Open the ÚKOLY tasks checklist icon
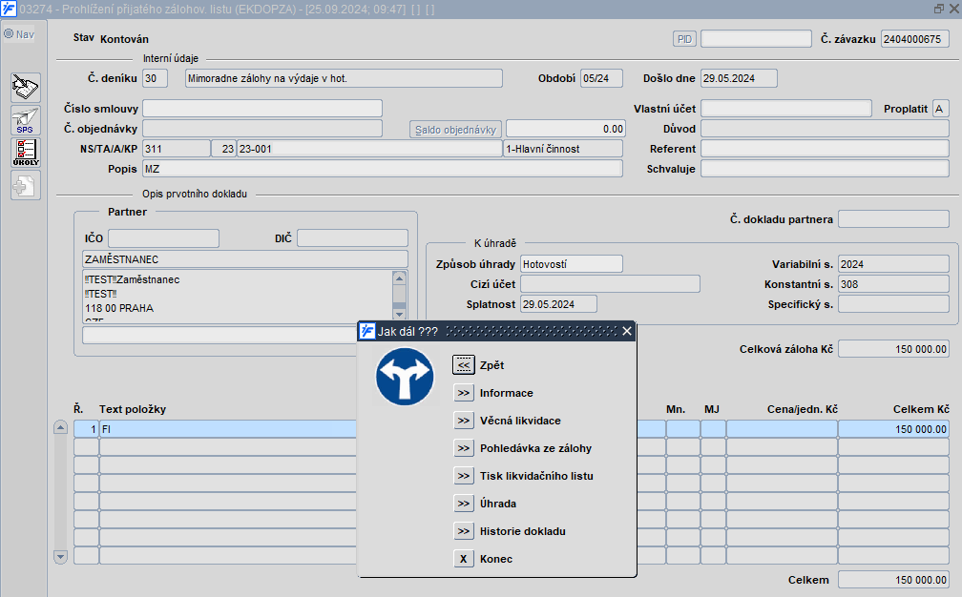 click(x=25, y=153)
